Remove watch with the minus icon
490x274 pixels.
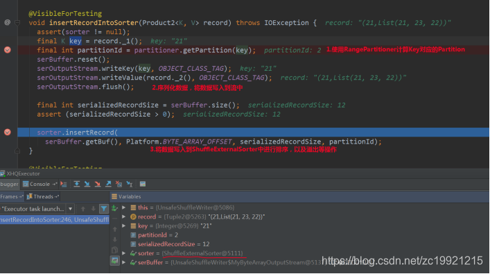coord(114,219)
